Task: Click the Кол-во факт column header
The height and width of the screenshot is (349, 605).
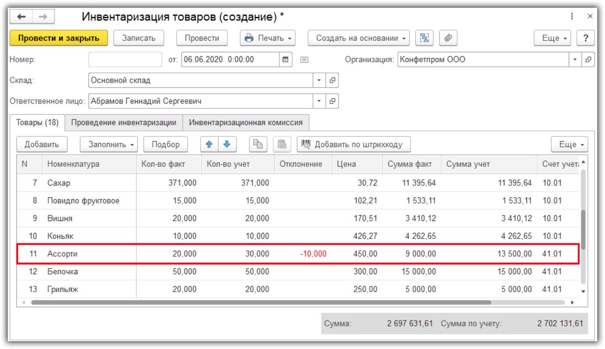Action: tap(169, 164)
